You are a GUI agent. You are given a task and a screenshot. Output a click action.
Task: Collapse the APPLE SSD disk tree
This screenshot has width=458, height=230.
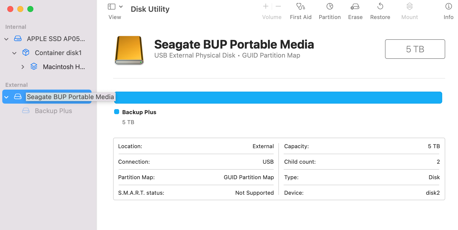click(x=7, y=39)
